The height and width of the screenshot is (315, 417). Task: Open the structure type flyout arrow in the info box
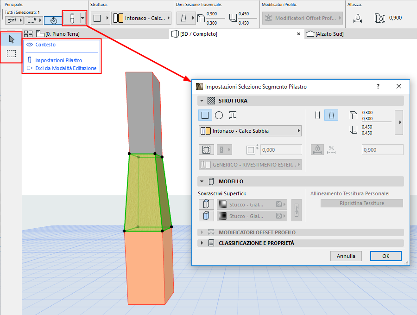pos(107,18)
